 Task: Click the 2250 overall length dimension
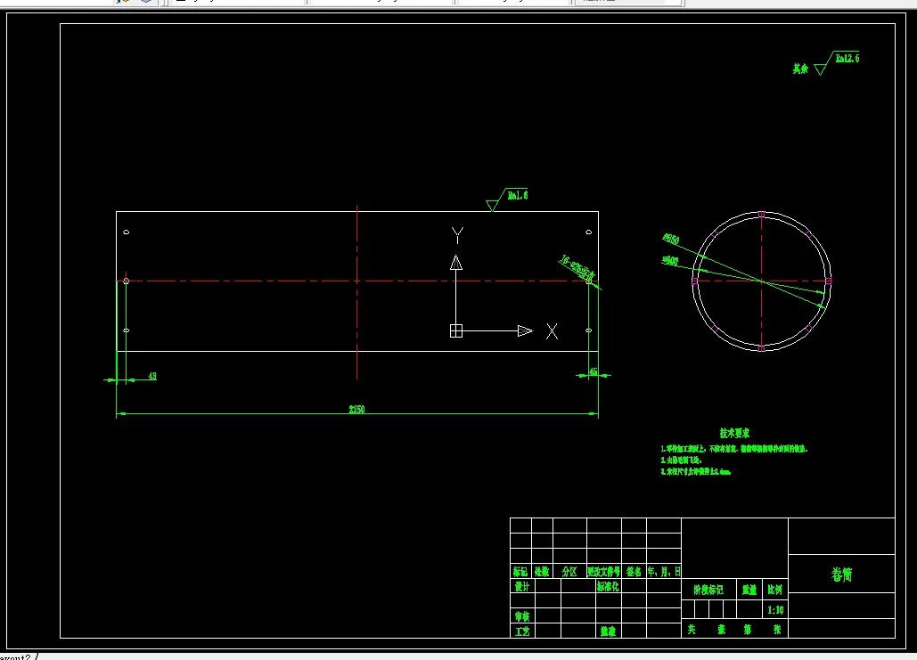click(x=356, y=409)
